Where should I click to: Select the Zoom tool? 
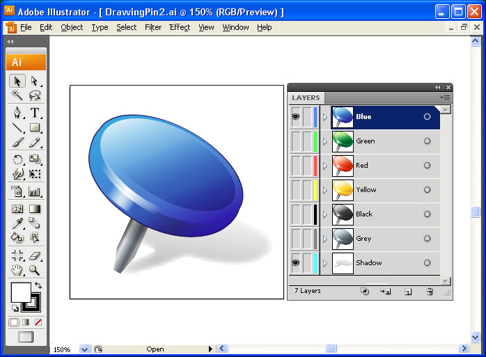pyautogui.click(x=34, y=270)
